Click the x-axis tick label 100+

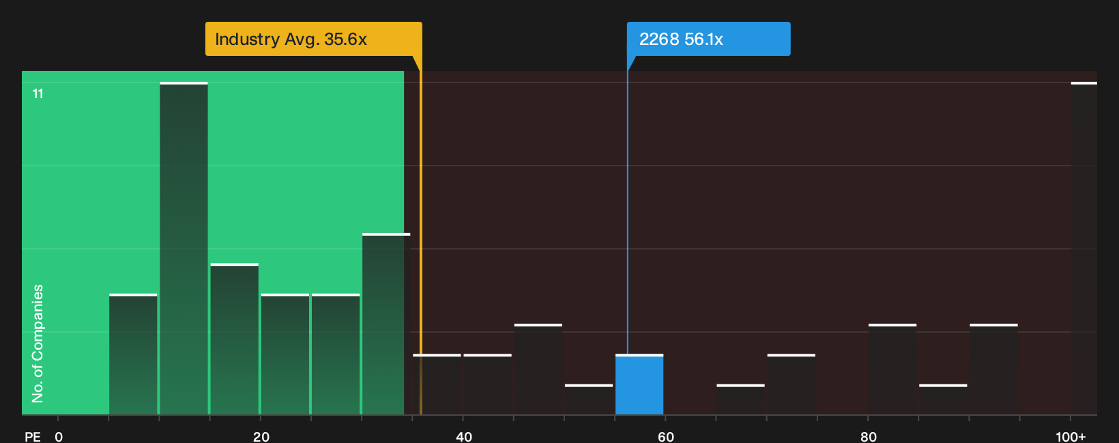1071,437
